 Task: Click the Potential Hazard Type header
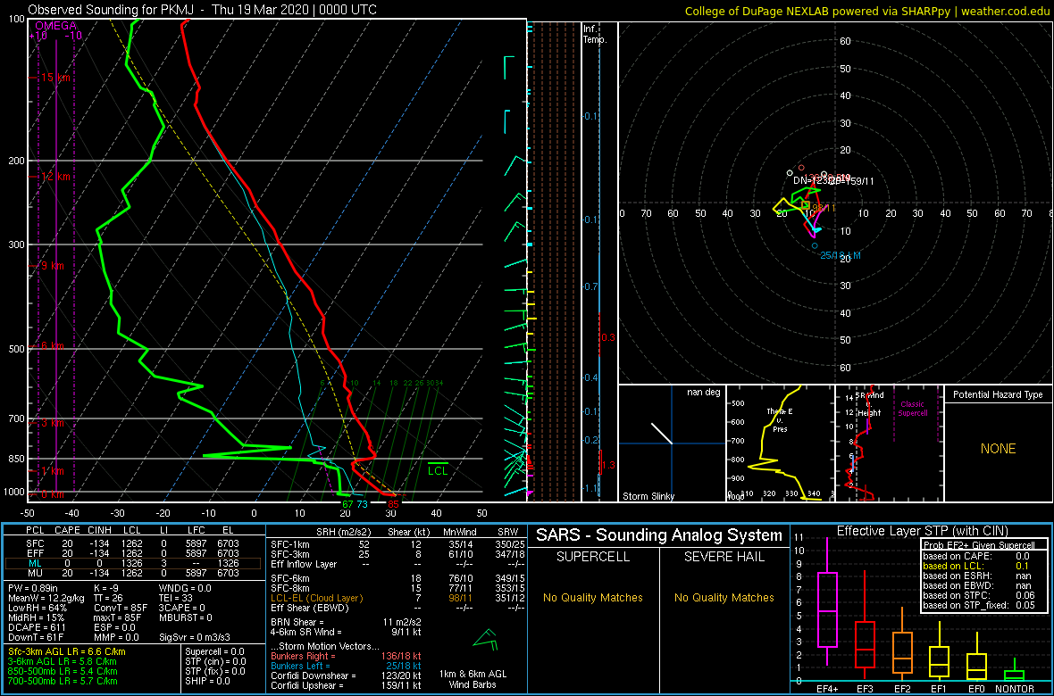click(998, 395)
